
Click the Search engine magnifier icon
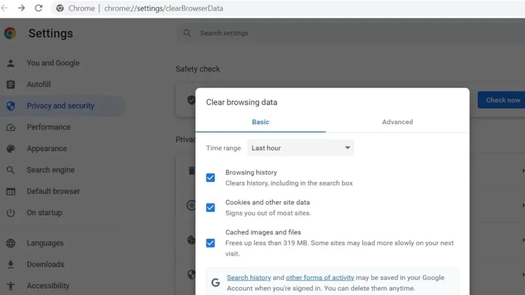[x=11, y=170]
